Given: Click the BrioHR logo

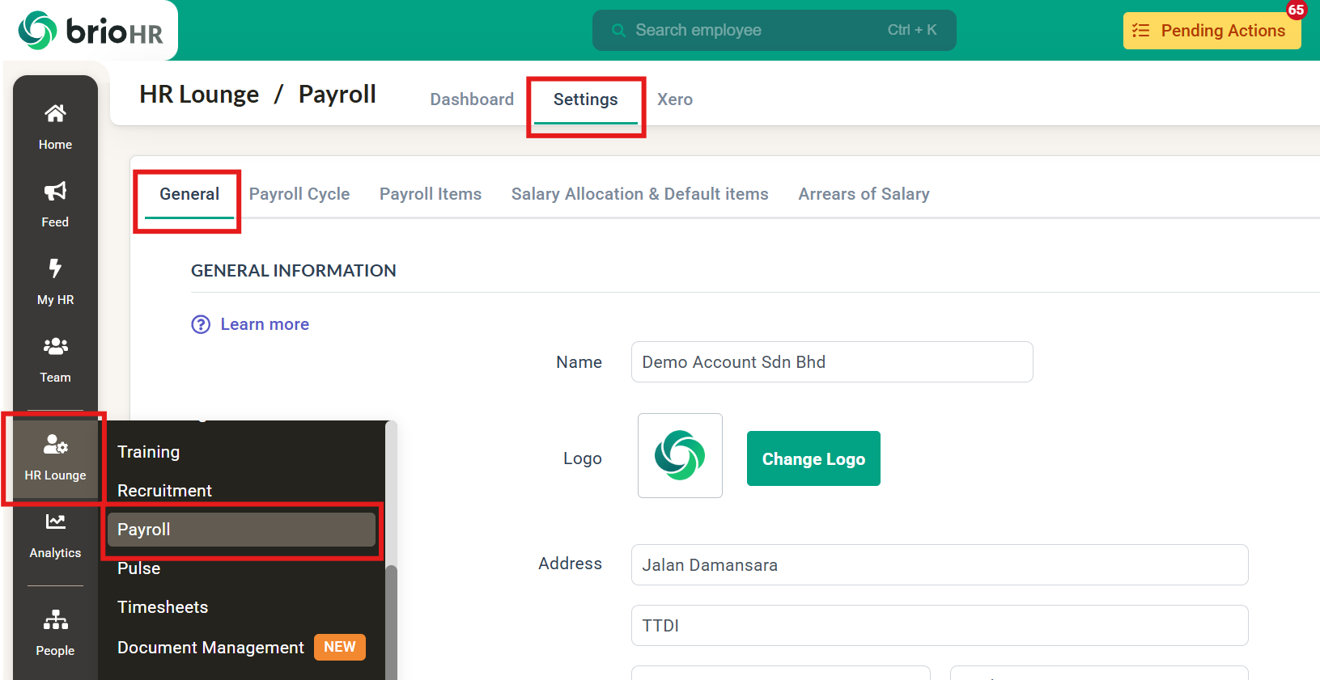Looking at the screenshot, I should tap(90, 31).
